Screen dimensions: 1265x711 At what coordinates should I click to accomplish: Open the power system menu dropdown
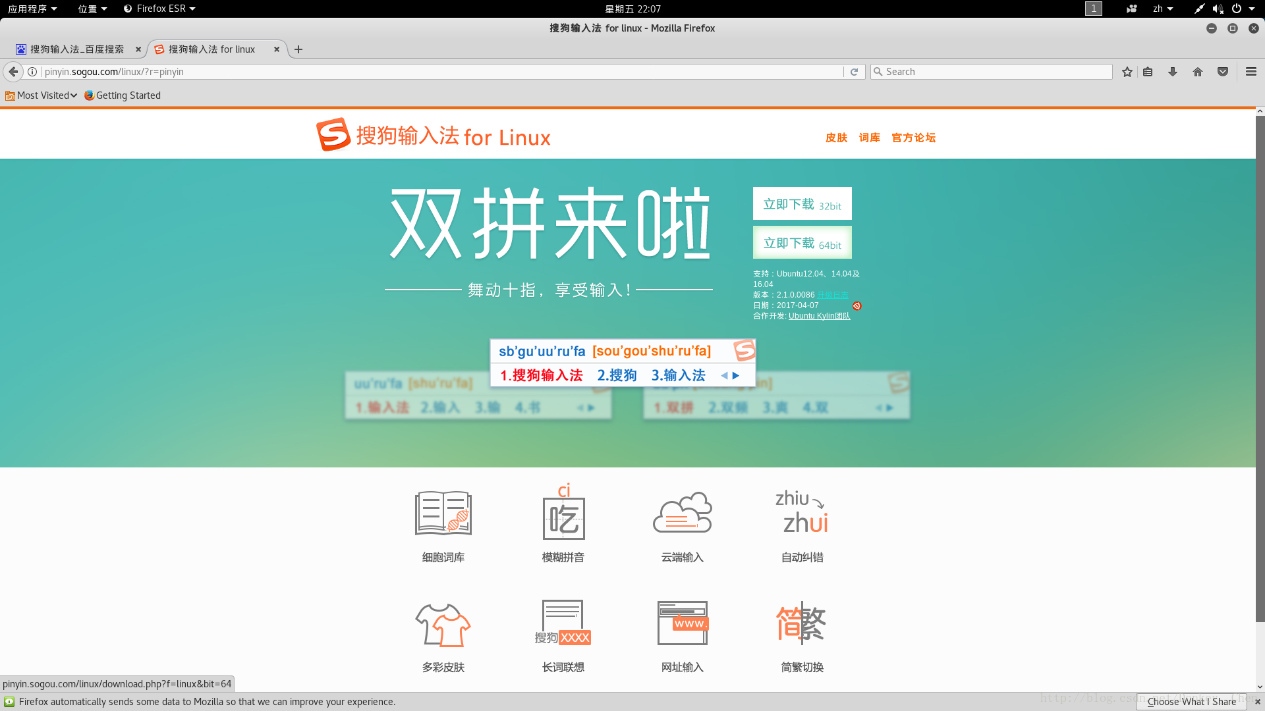(x=1243, y=9)
